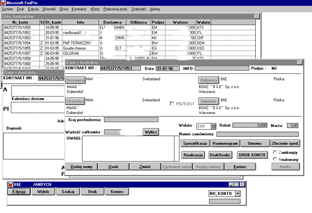312x213 pixels.
Task: Click the Wartosc column header
Action: (181, 22)
